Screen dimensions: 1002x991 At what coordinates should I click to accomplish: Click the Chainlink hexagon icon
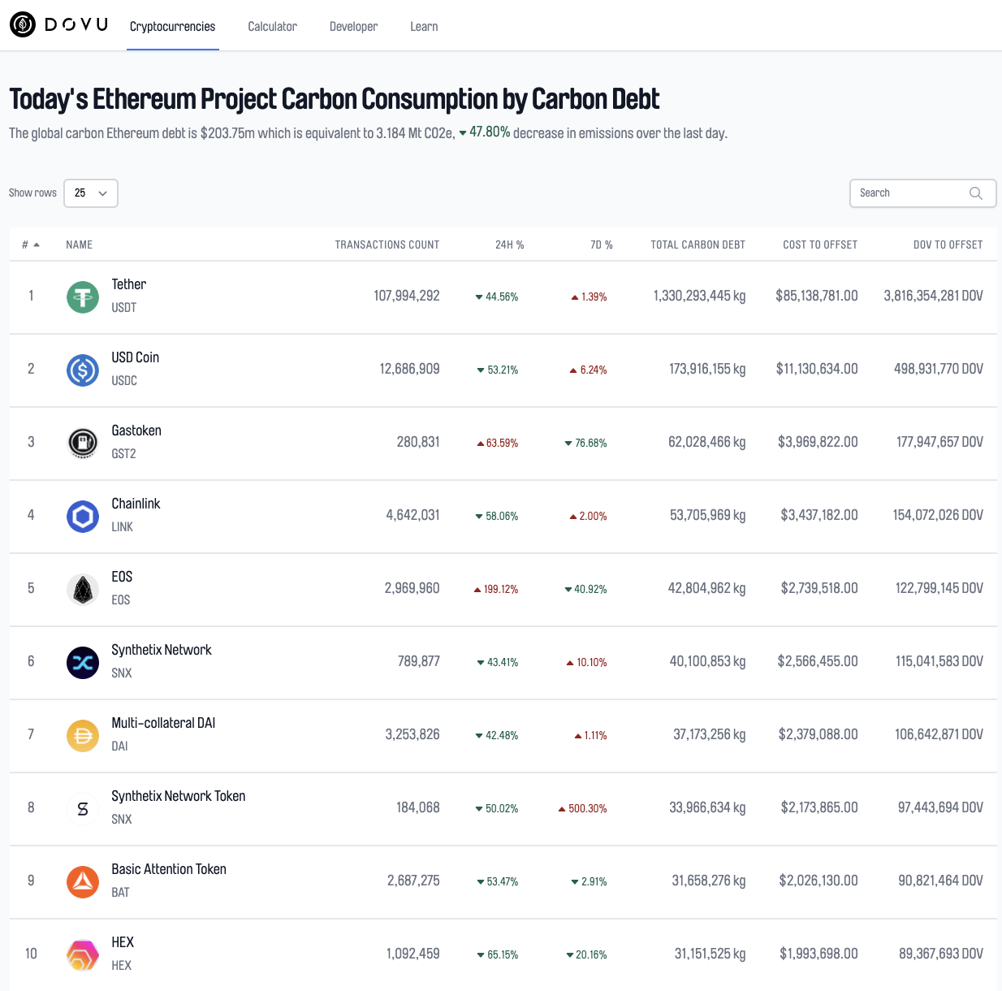tap(83, 516)
